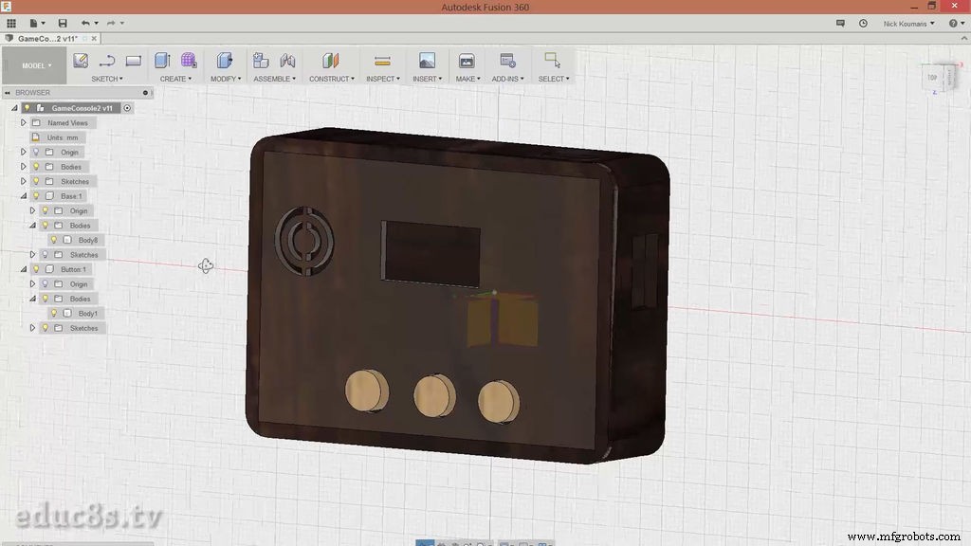Expand the Named Views tree item
This screenshot has height=546, width=971.
[x=22, y=122]
